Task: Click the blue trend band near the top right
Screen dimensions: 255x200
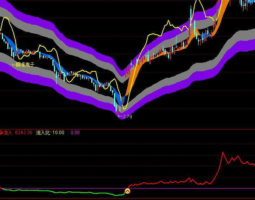Action: pos(204,35)
